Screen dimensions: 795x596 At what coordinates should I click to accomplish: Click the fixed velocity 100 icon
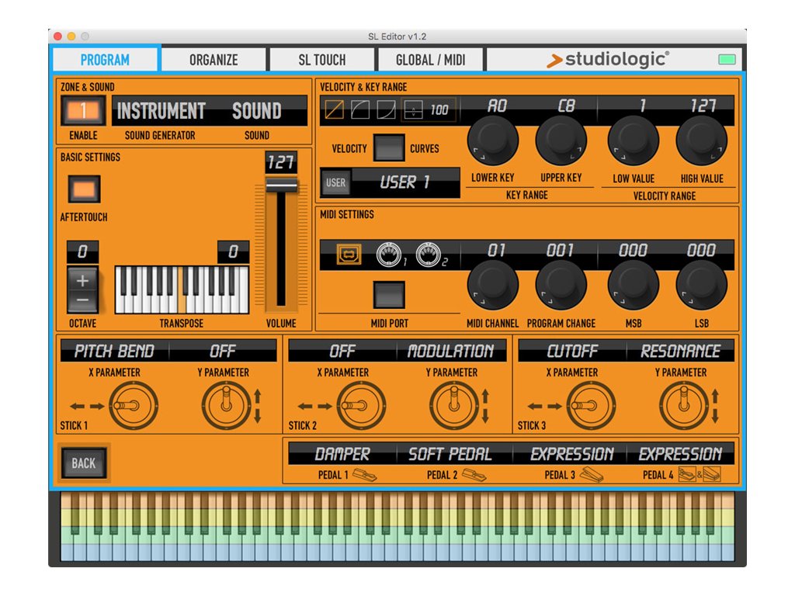(x=428, y=109)
